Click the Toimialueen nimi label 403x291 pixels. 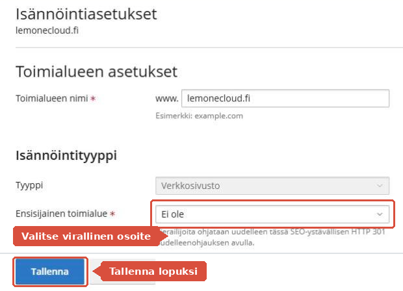click(x=52, y=98)
